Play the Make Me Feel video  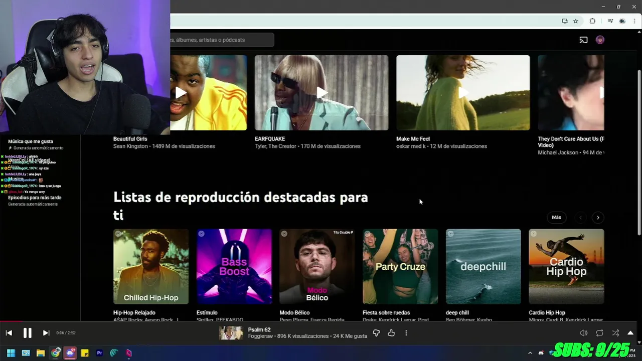pos(463,93)
